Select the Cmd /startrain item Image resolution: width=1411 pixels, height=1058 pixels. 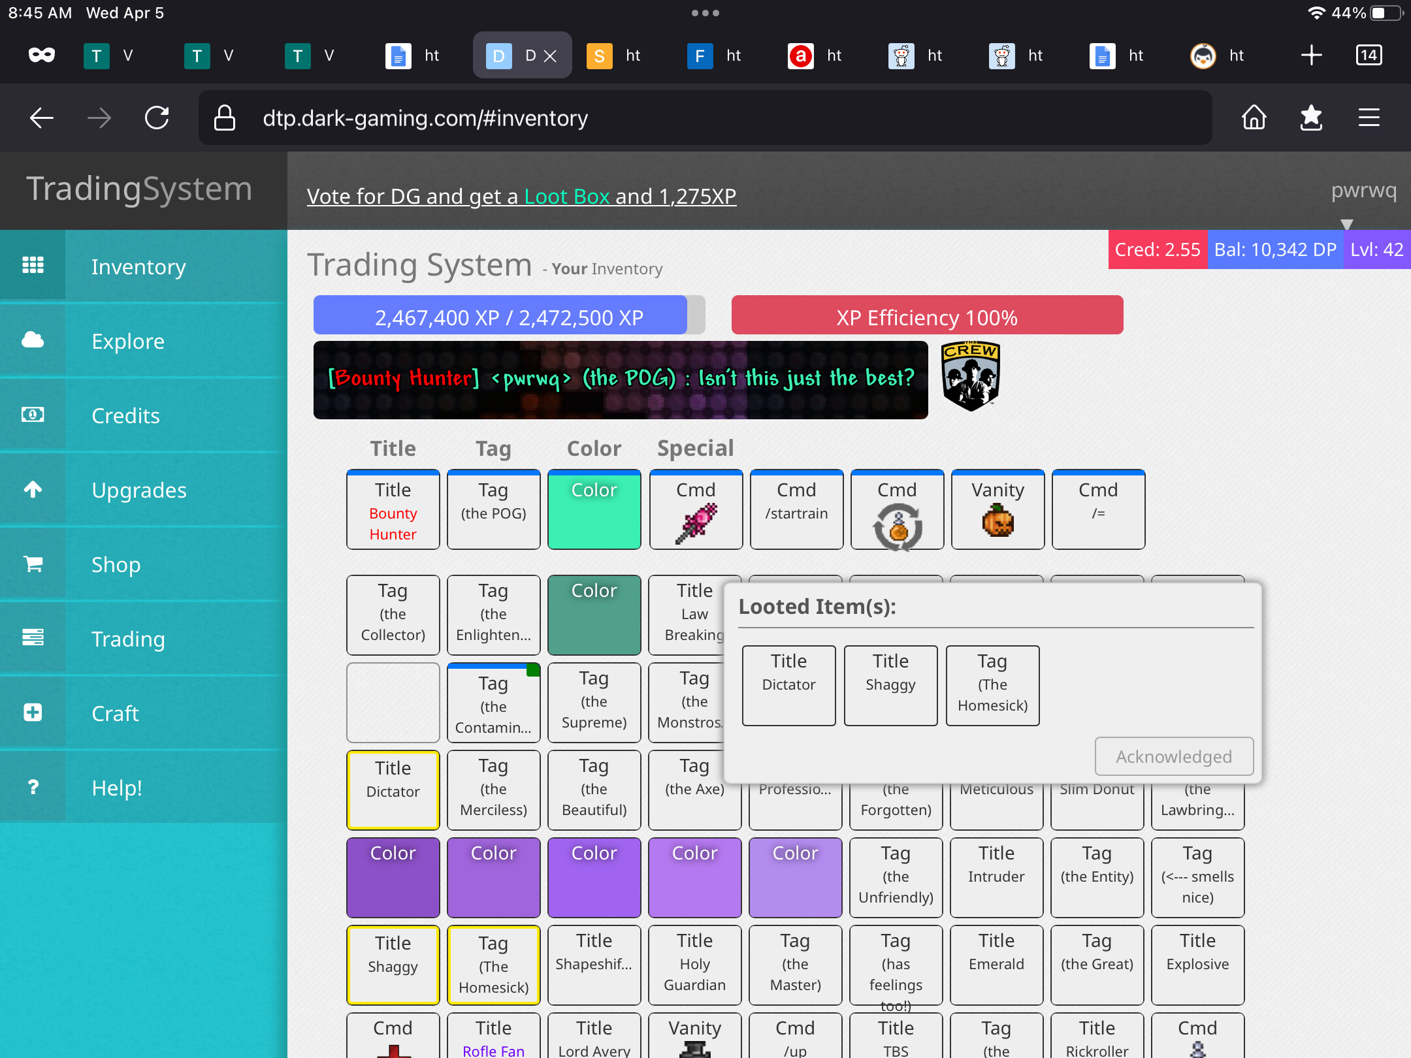[x=796, y=509]
